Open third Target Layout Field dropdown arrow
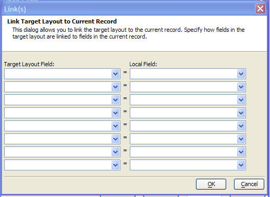Image resolution: width=270 pixels, height=197 pixels. point(116,100)
